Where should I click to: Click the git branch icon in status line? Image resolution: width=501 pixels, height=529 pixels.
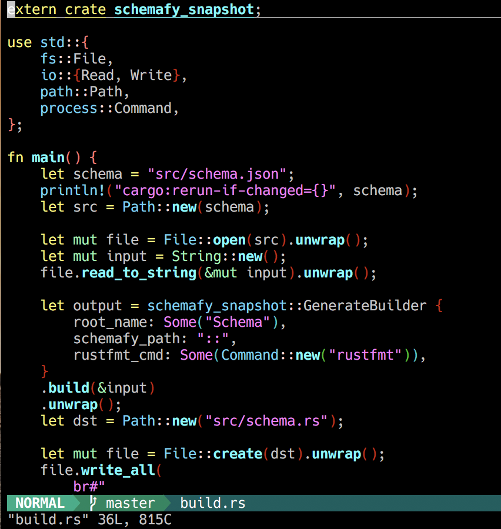93,503
